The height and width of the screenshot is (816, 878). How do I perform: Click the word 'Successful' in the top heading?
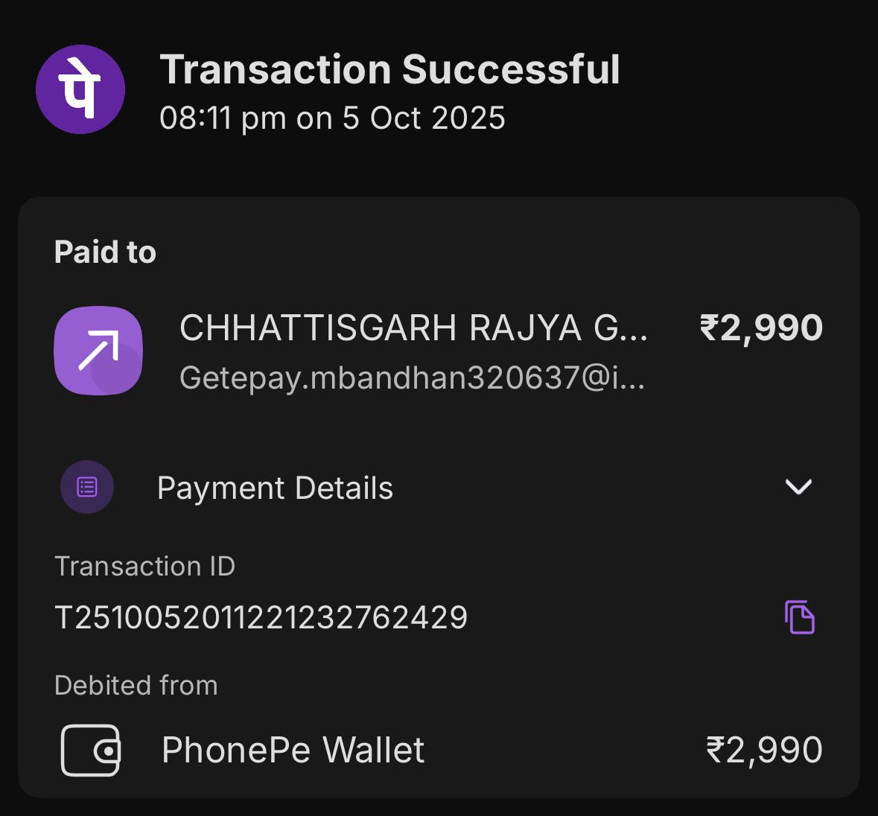tap(511, 69)
